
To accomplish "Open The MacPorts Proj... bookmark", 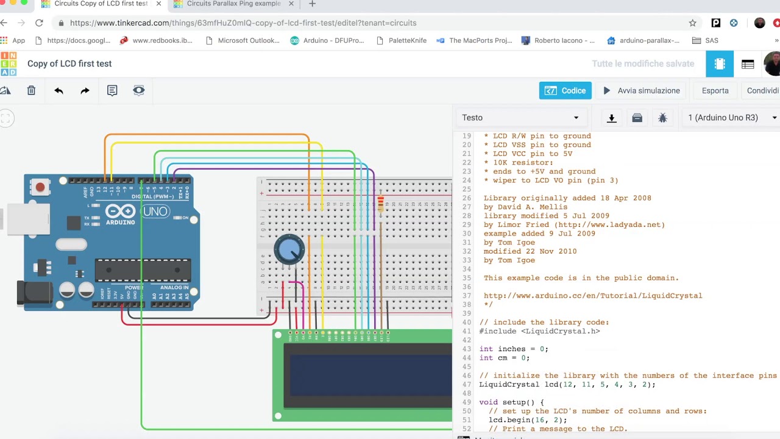I will coord(474,40).
